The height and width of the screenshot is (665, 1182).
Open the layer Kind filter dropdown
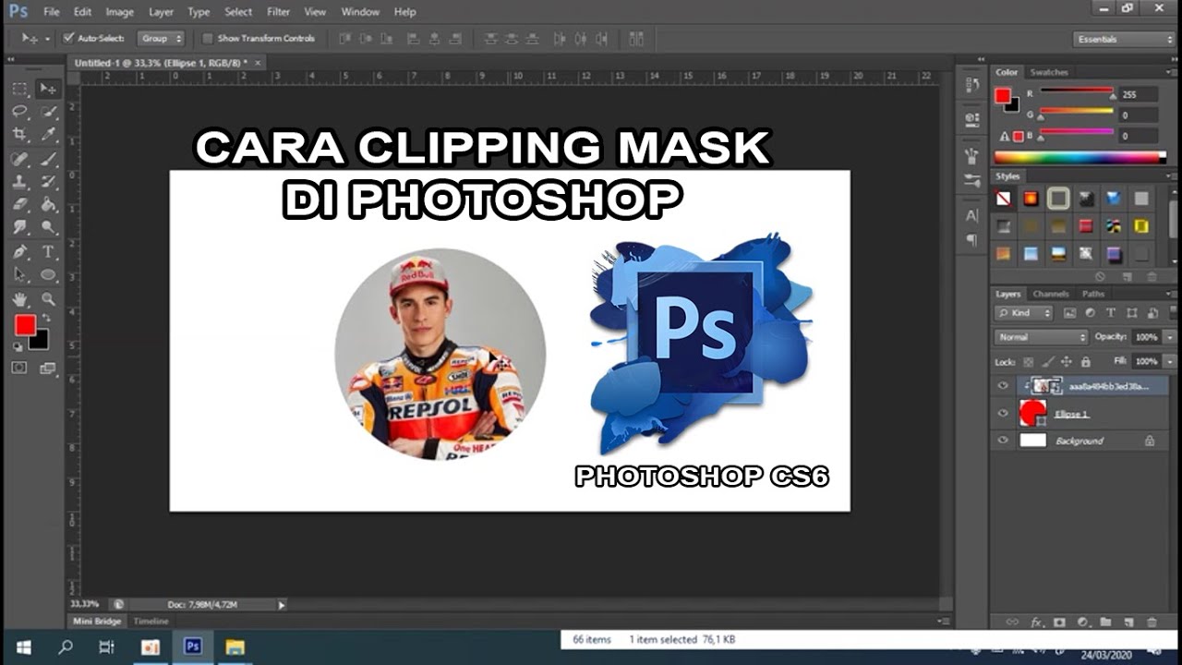(x=1023, y=313)
